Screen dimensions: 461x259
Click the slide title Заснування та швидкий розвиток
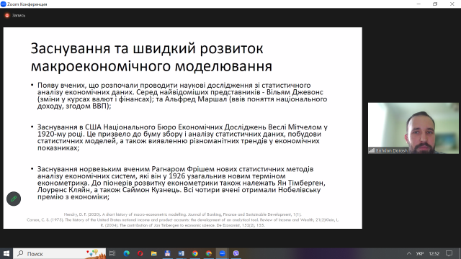click(x=147, y=48)
